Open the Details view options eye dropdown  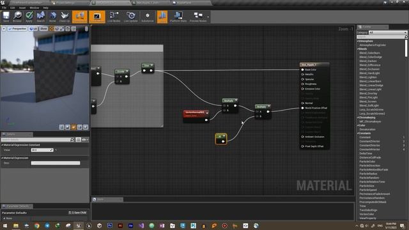85,140
